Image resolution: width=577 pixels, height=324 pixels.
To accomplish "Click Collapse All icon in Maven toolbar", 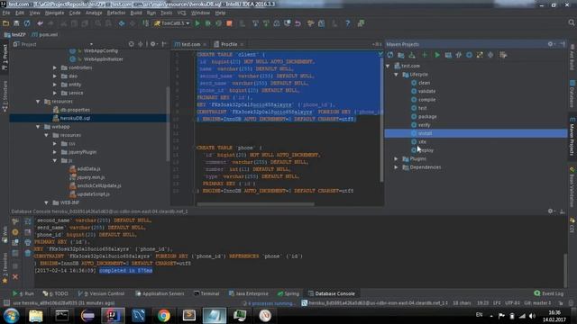I will tap(490, 55).
